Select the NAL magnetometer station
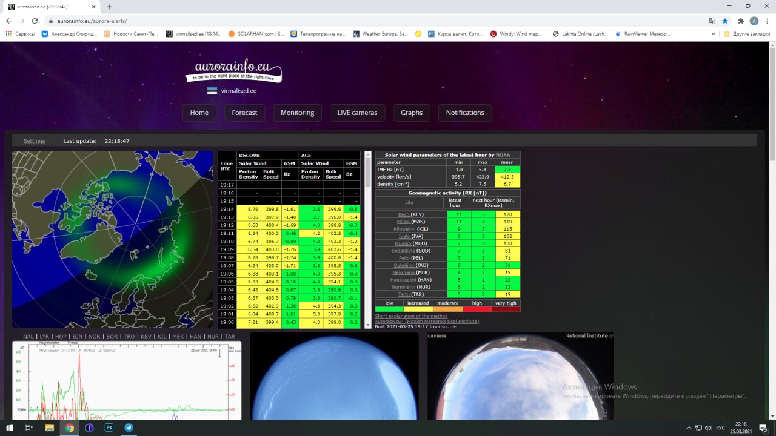The width and height of the screenshot is (776, 436). coord(28,337)
